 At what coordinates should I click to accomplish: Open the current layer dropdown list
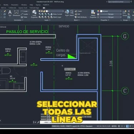click(63, 11)
